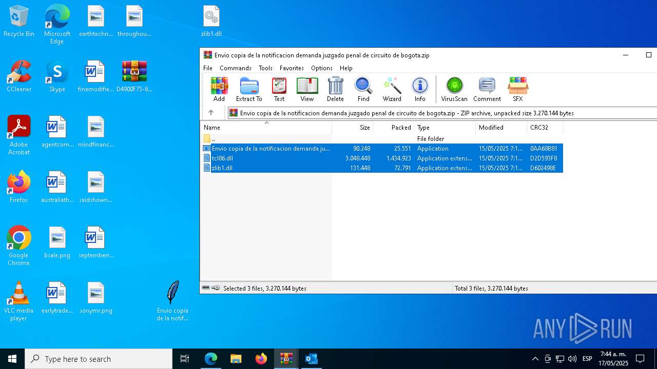Image resolution: width=657 pixels, height=369 pixels.
Task: Select Firefox desktop shortcut
Action: pos(19,187)
